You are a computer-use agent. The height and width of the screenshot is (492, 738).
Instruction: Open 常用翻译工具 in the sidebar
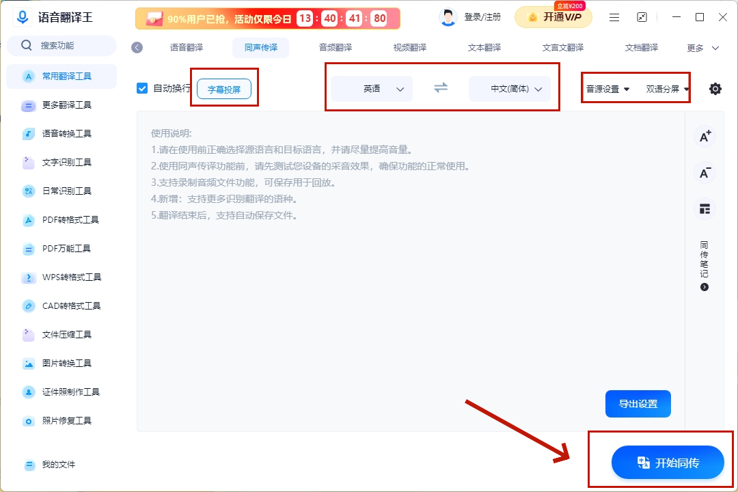(x=61, y=77)
